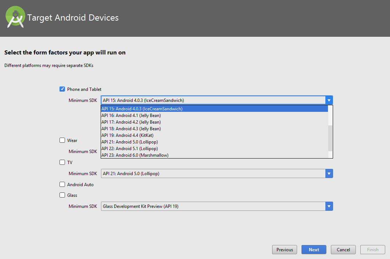Select API 15: Android 4.0.3 (IceCreamSandwich)
Screen dimensions: 390x259
[x=214, y=109]
